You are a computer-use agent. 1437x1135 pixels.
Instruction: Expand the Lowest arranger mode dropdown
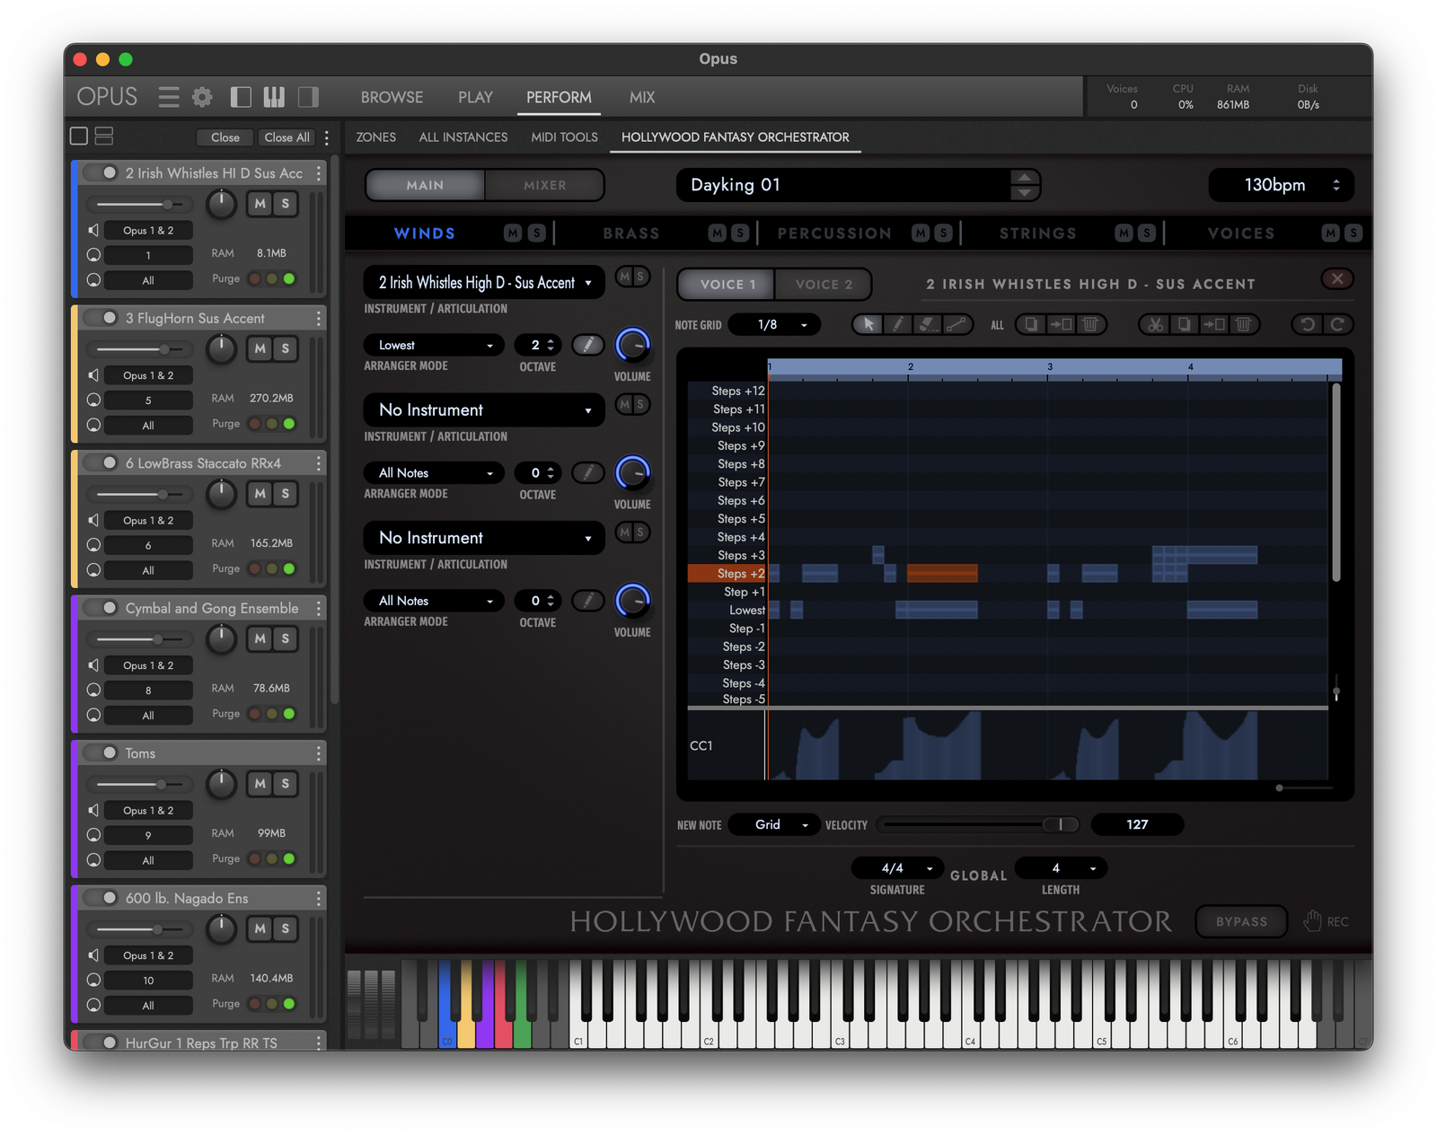[x=434, y=345]
